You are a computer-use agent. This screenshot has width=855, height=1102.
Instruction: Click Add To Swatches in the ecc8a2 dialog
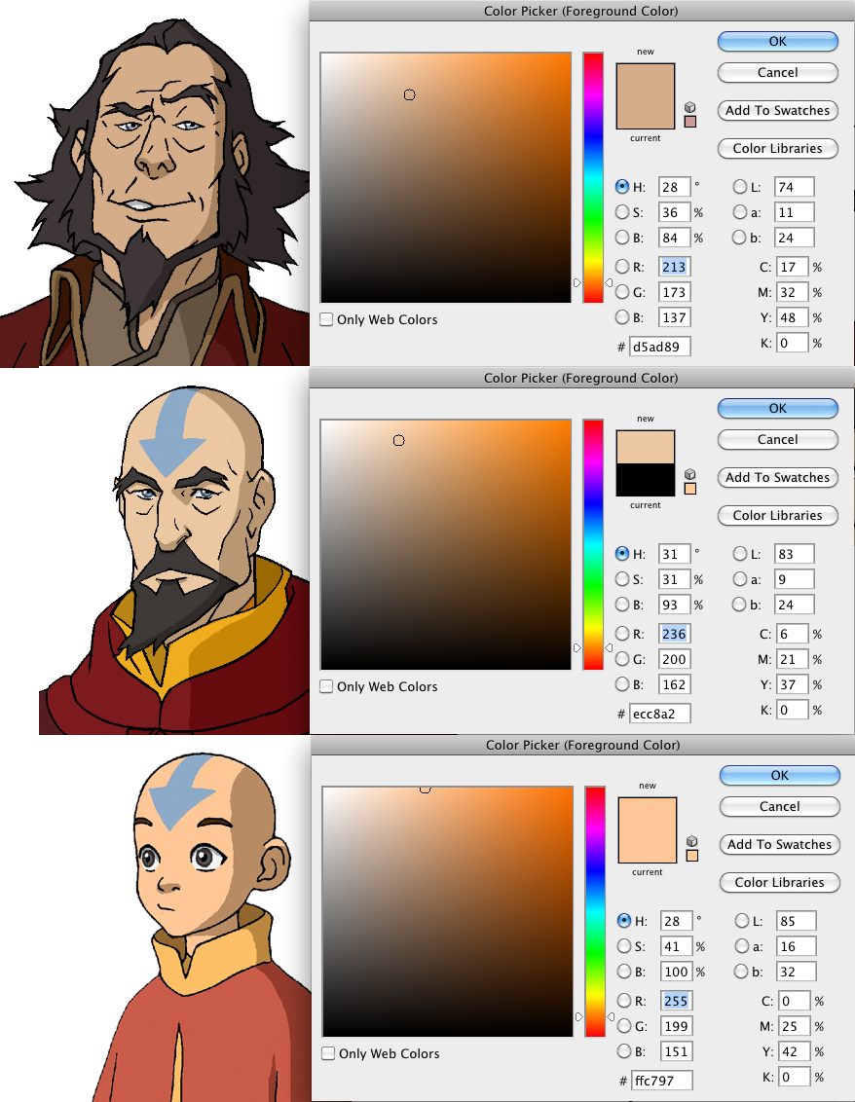(777, 477)
